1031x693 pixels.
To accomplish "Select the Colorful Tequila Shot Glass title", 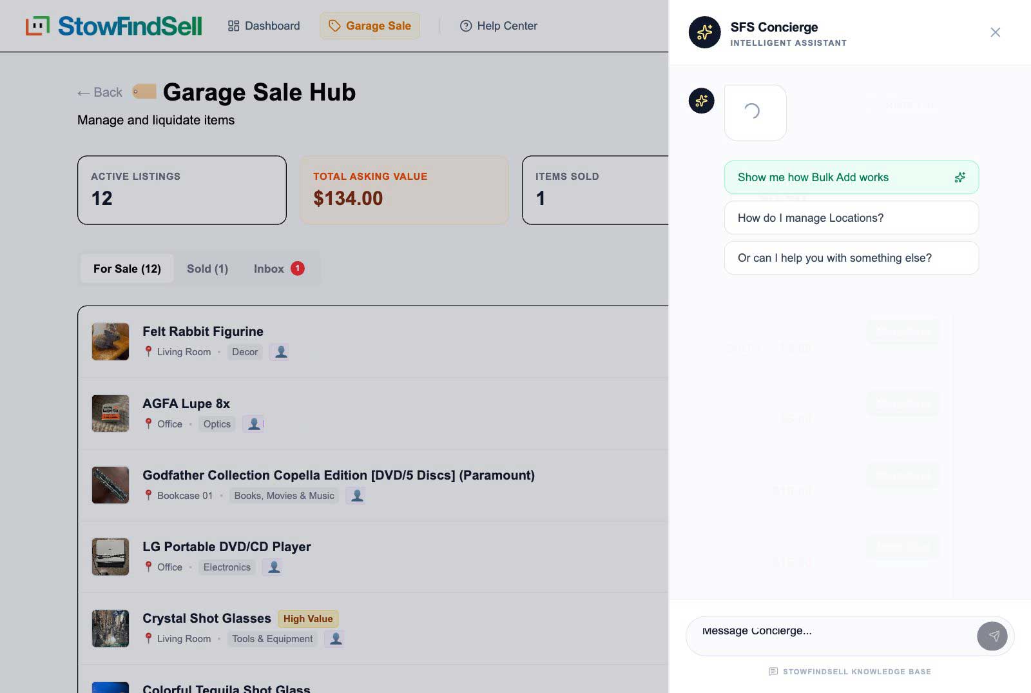I will tap(226, 688).
